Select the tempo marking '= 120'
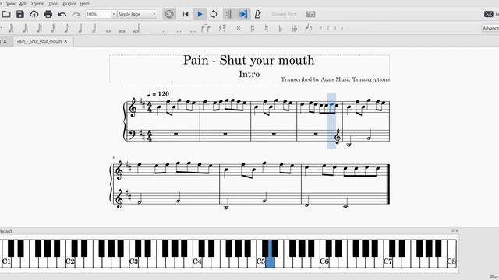Viewport: 499px width, 280px height. coord(158,93)
